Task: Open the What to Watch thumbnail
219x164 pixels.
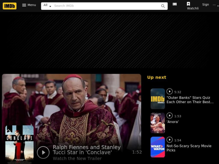Action: 158,147
